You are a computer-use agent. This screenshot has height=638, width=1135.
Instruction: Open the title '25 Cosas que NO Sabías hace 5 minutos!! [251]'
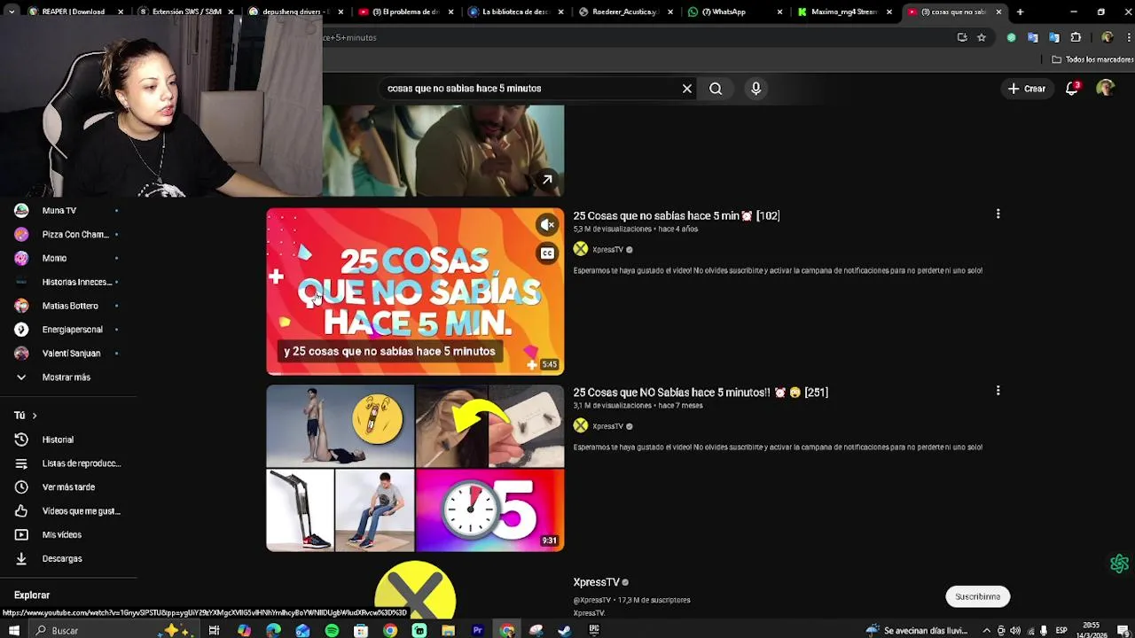(701, 392)
